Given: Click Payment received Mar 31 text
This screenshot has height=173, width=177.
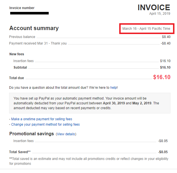Looking at the screenshot, I should pos(38,43).
